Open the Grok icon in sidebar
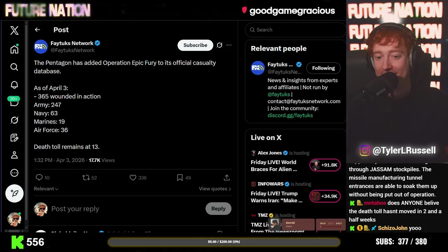The image size is (448, 252). [x=14, y=120]
